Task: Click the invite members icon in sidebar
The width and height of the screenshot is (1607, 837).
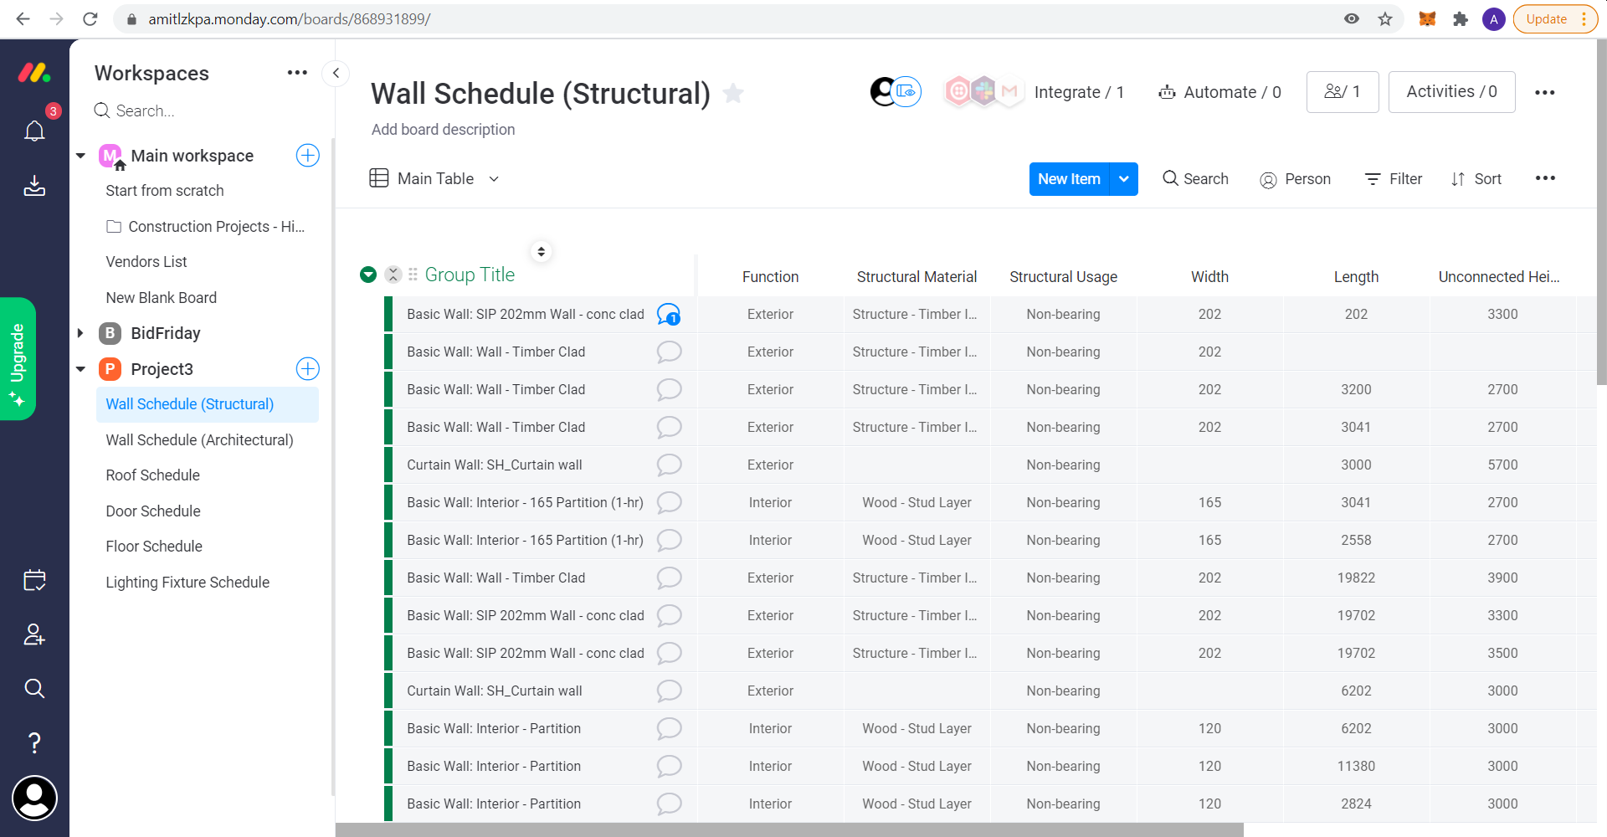Action: pos(34,634)
